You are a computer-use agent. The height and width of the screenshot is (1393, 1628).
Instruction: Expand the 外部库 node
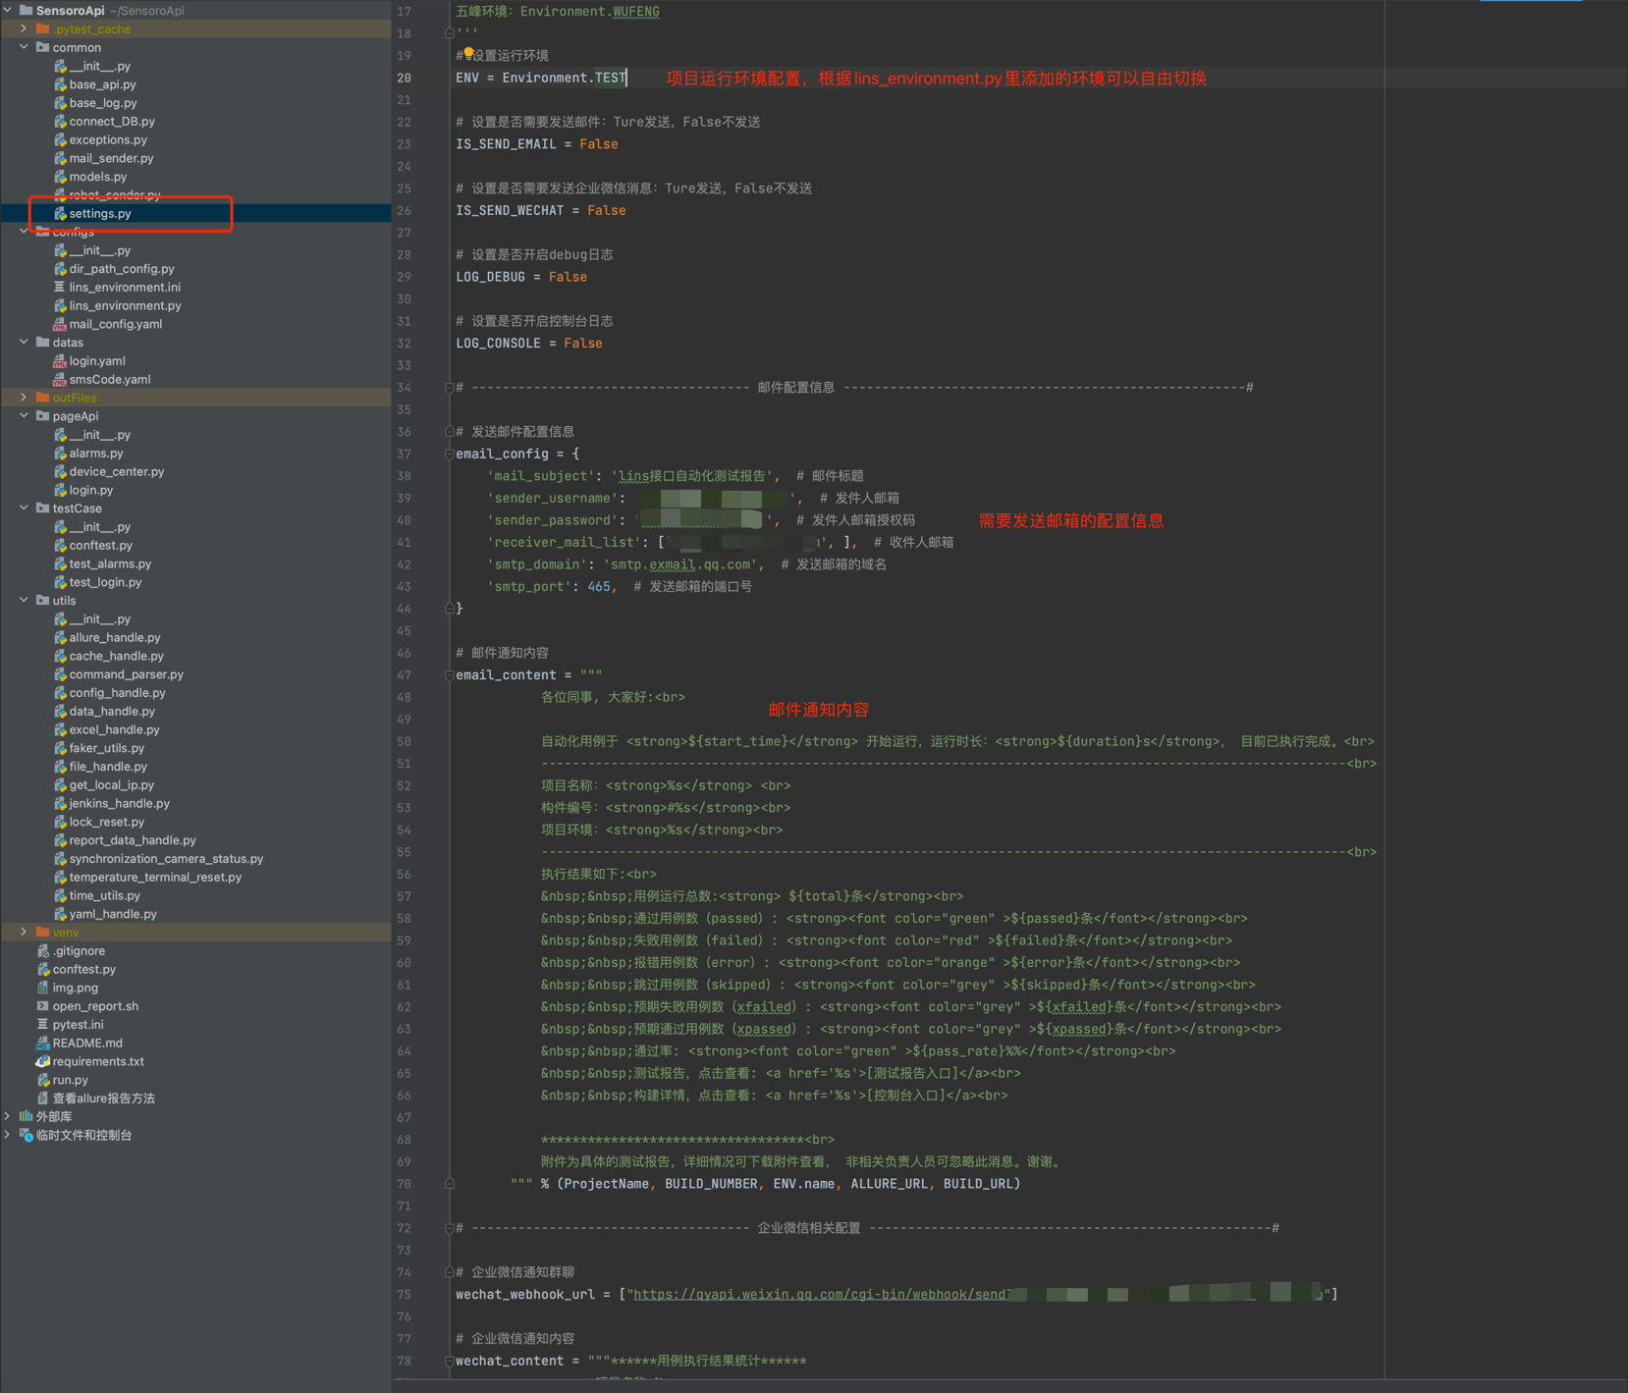tap(8, 1116)
